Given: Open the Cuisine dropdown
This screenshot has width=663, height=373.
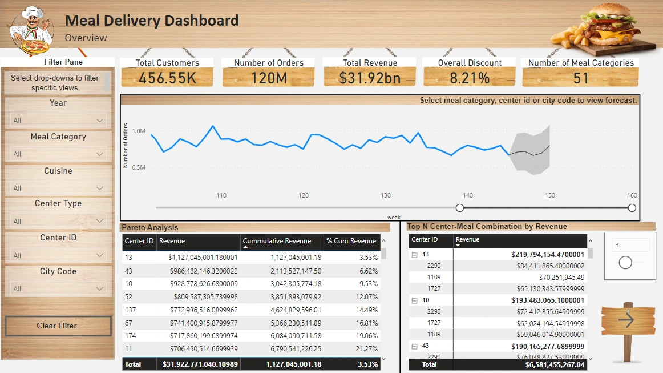Looking at the screenshot, I should tap(58, 188).
